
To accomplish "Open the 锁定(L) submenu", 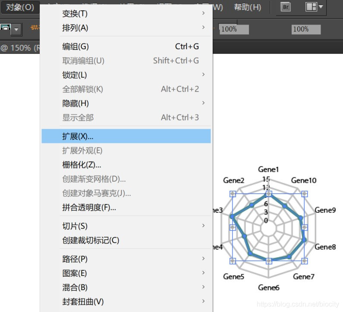I will pos(126,75).
